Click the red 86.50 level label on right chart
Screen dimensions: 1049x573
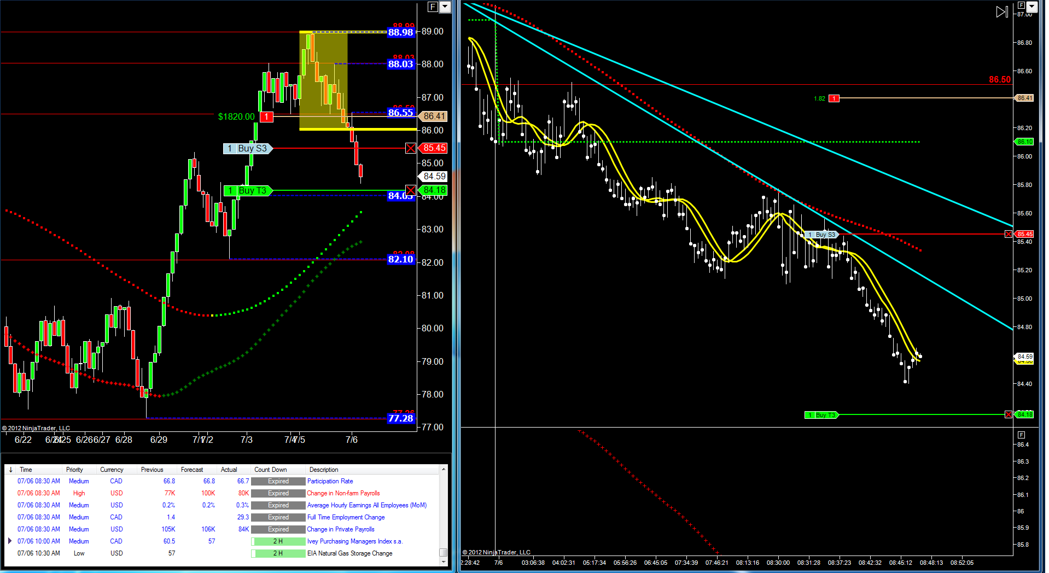click(x=1000, y=79)
